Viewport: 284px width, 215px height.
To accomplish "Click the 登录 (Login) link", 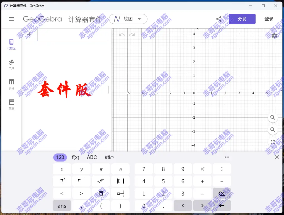I will pyautogui.click(x=268, y=19).
